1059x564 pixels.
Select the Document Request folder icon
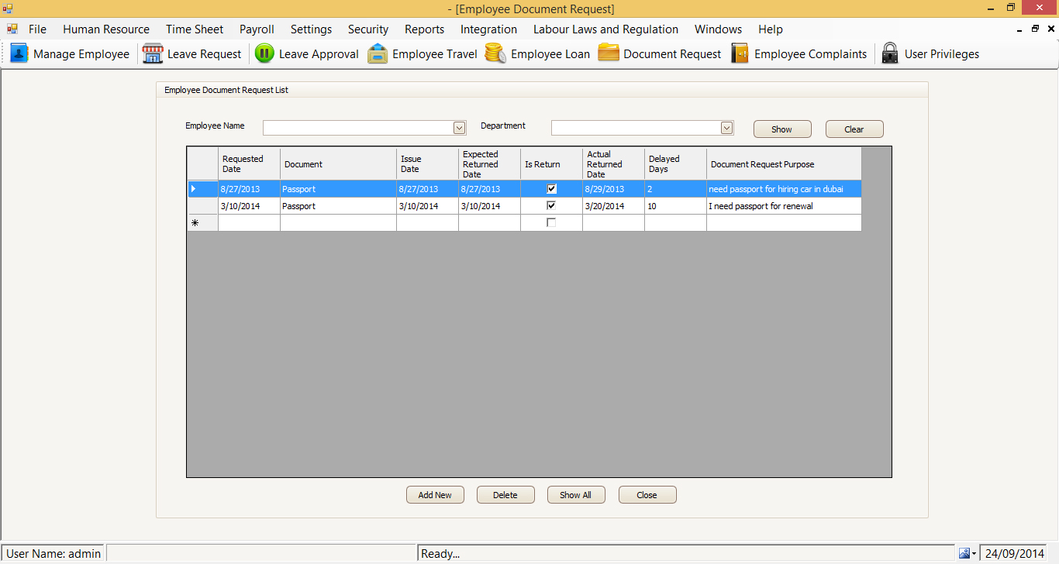[x=609, y=53]
